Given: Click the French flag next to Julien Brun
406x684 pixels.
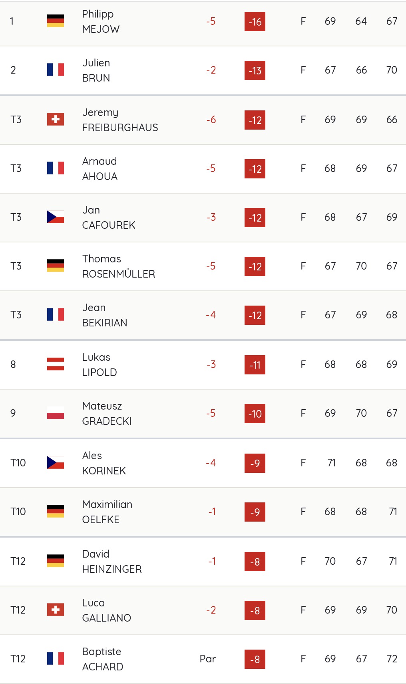Looking at the screenshot, I should point(56,70).
